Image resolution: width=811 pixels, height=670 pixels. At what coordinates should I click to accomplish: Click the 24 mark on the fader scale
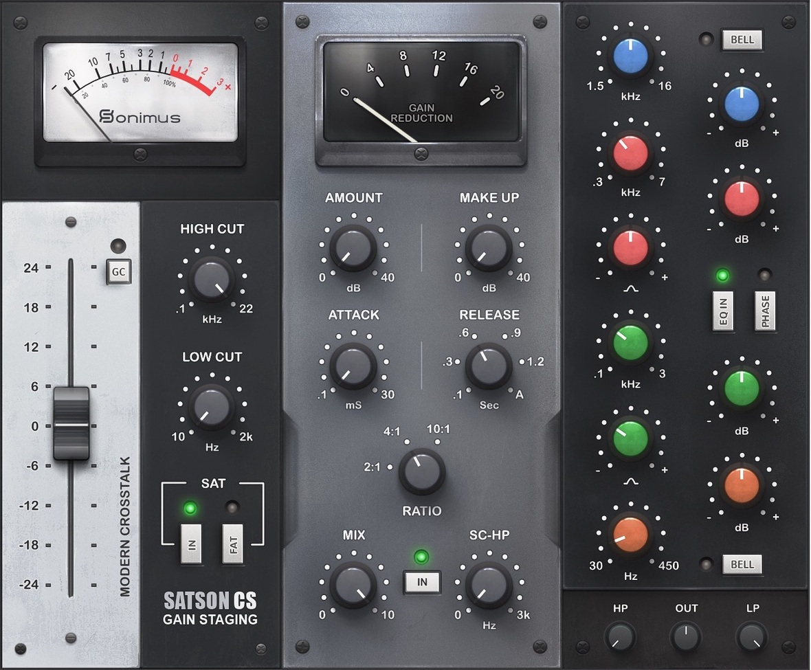(x=31, y=268)
